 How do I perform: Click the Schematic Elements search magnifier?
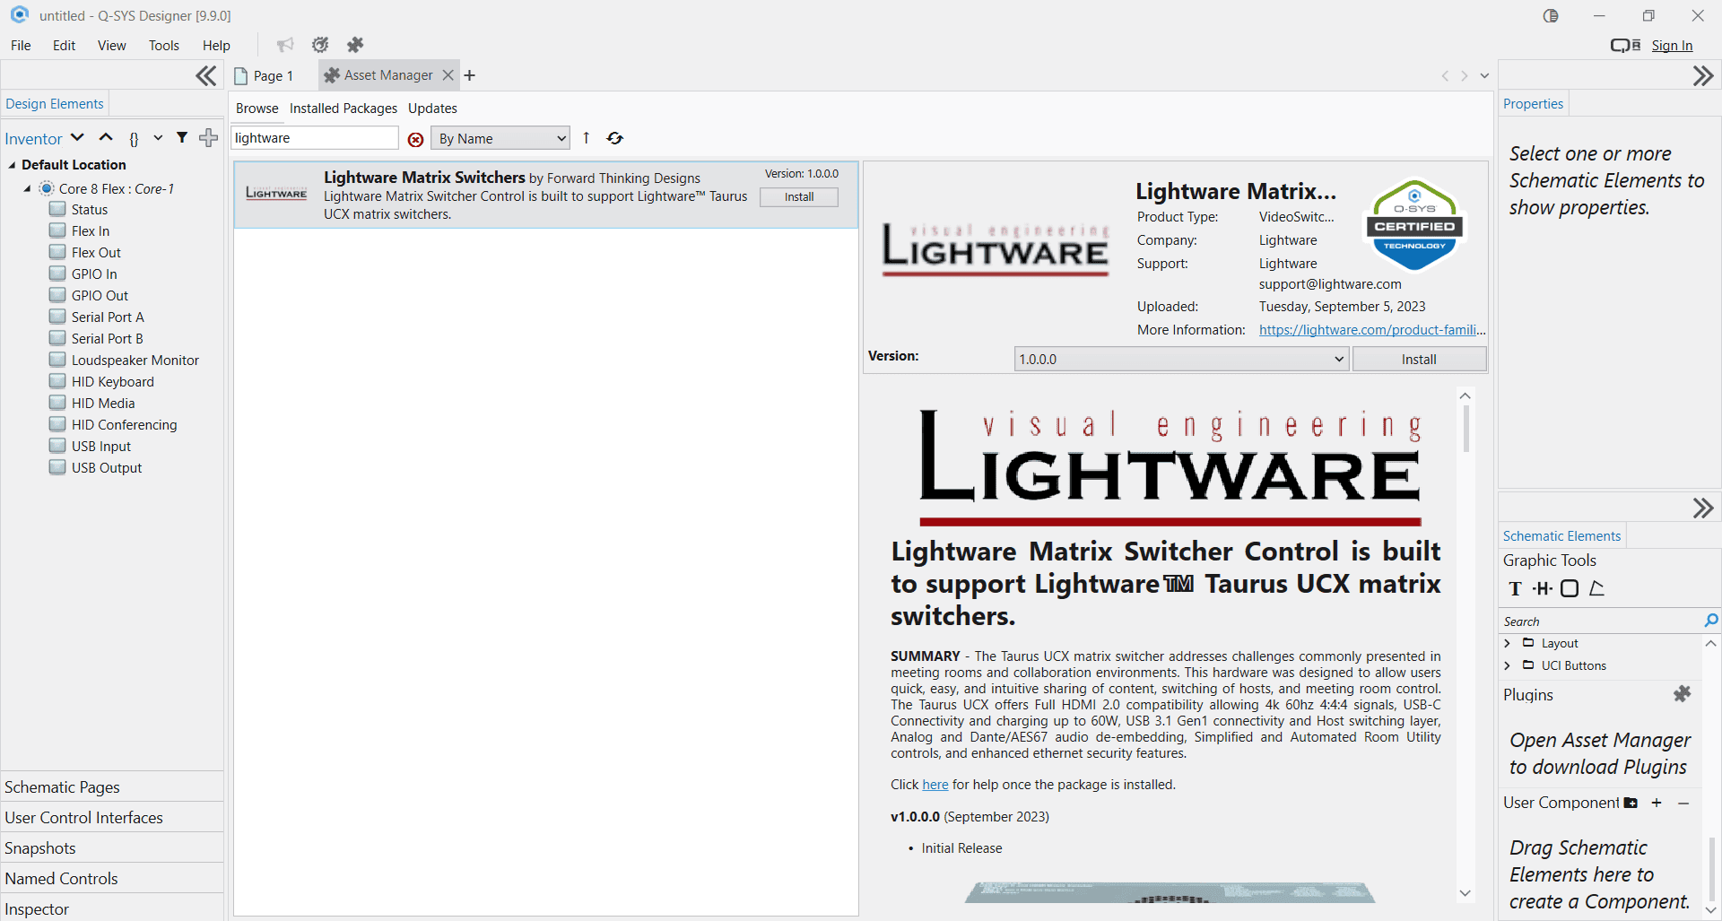click(1710, 621)
